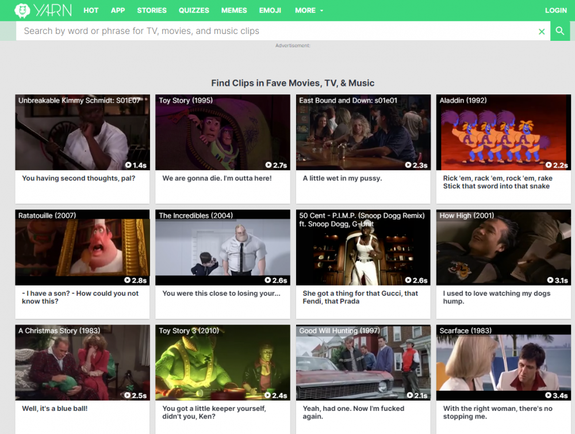Open the Scarface (1983) clip thumbnail
Viewport: 575px width, 434px height.
pyautogui.click(x=504, y=363)
